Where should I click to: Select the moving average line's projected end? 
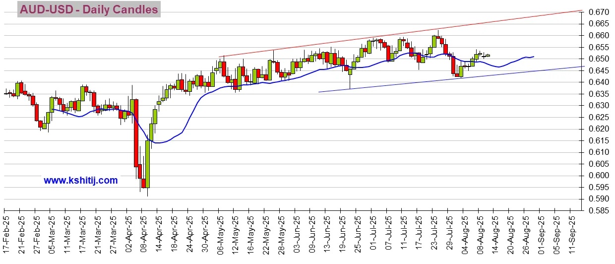(533, 57)
